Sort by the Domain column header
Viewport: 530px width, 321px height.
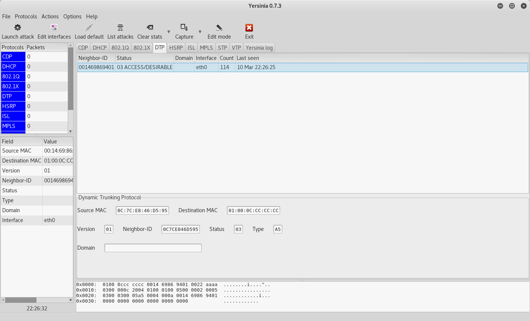(184, 58)
